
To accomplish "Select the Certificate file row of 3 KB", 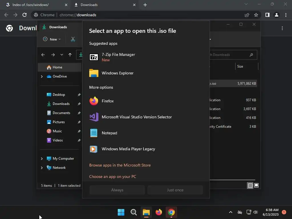I will 233,127.
